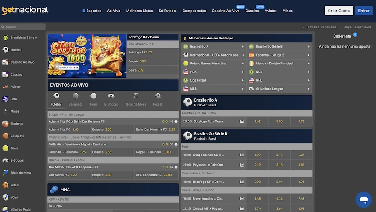
Task: Open Ao Vivo in the top menu
Action: (x=114, y=11)
